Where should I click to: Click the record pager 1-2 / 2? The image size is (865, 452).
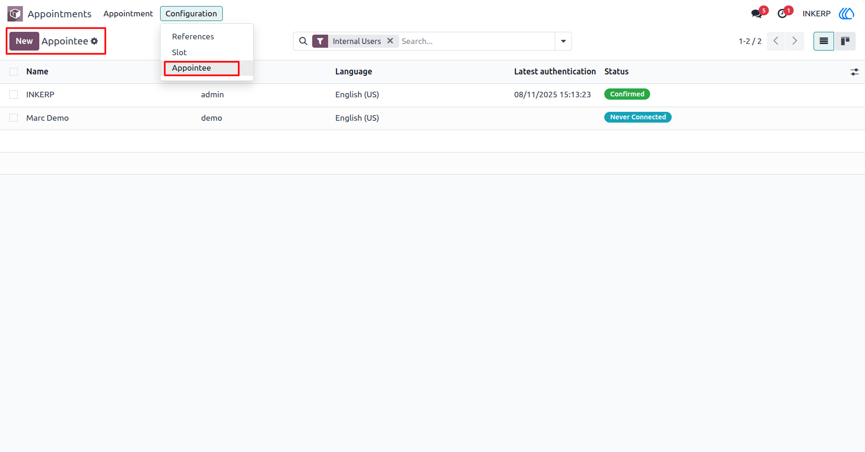(750, 41)
